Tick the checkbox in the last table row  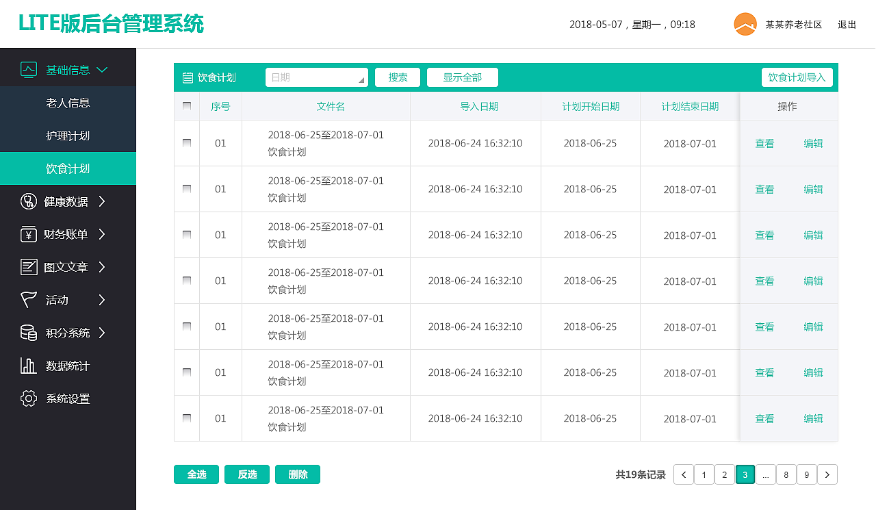coord(187,418)
